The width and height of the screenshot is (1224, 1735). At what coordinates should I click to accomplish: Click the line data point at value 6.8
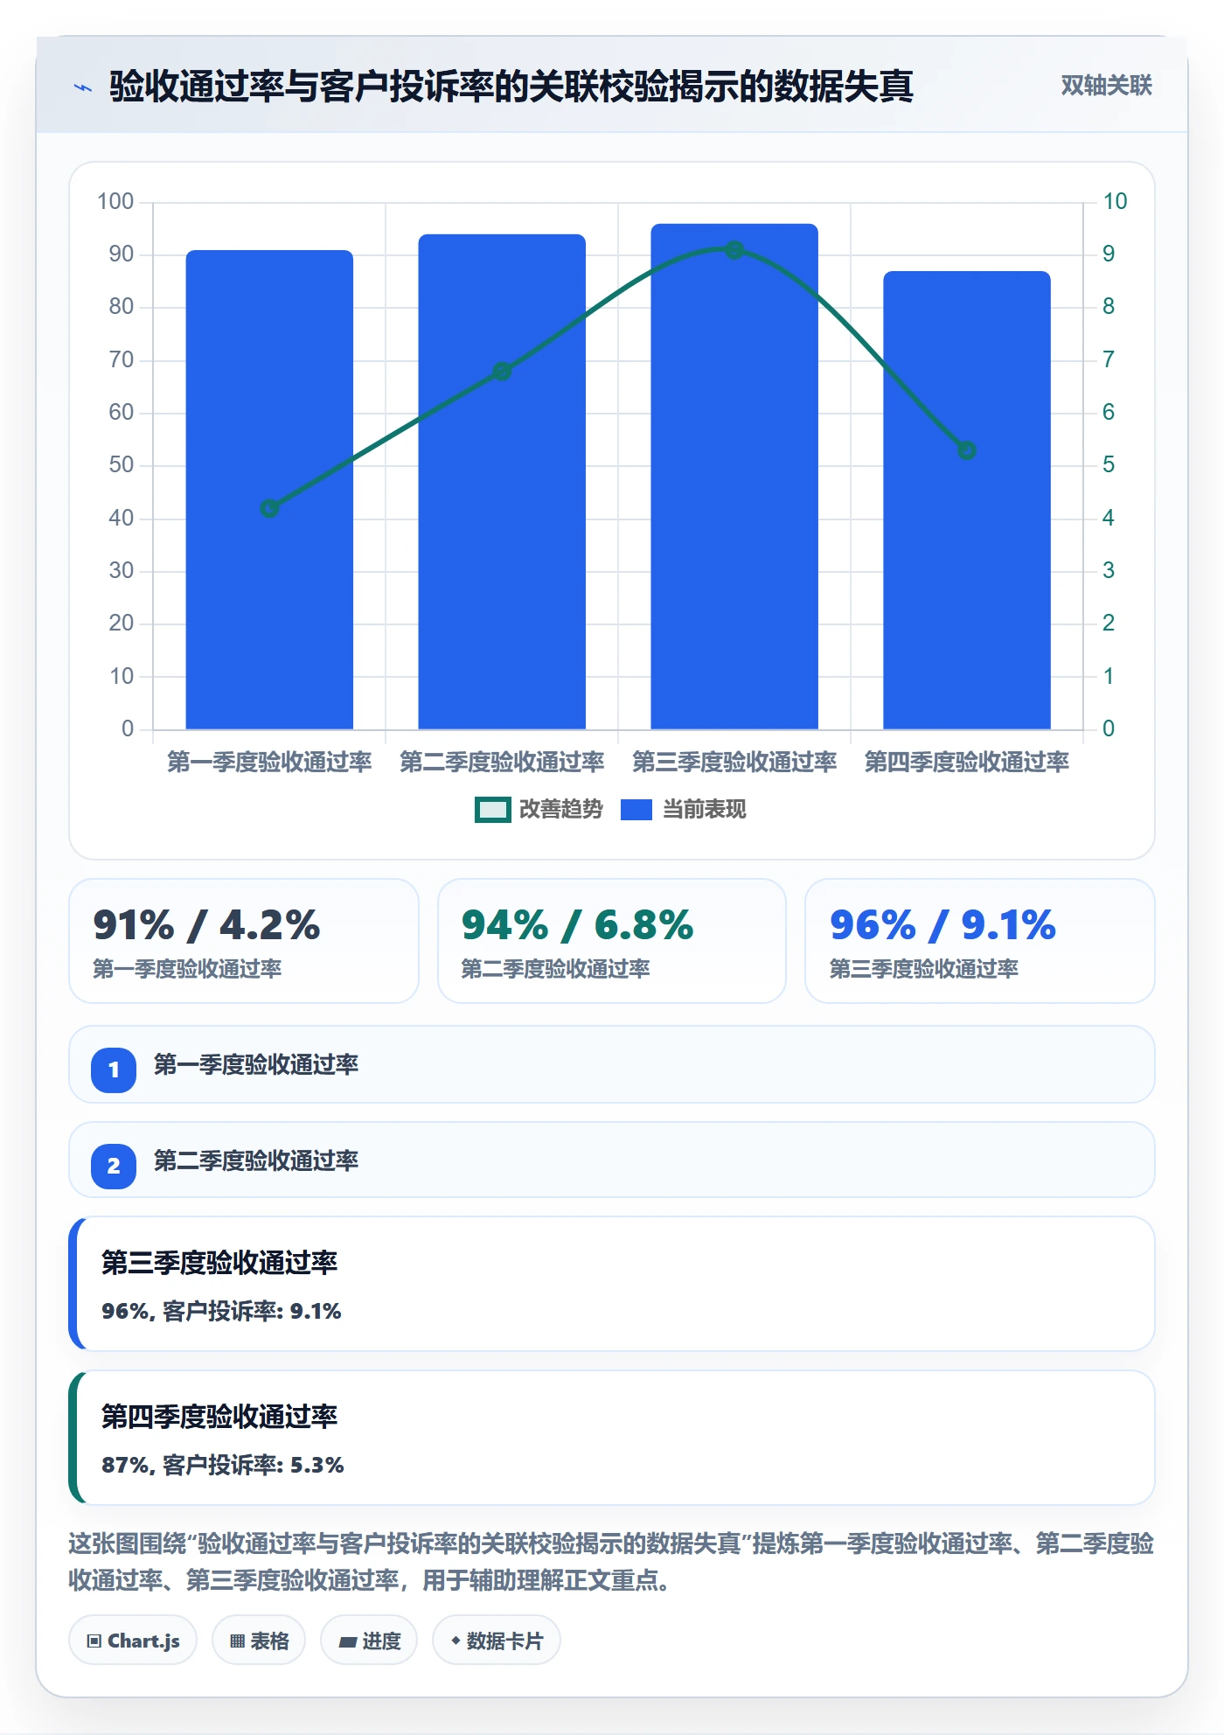pos(502,372)
